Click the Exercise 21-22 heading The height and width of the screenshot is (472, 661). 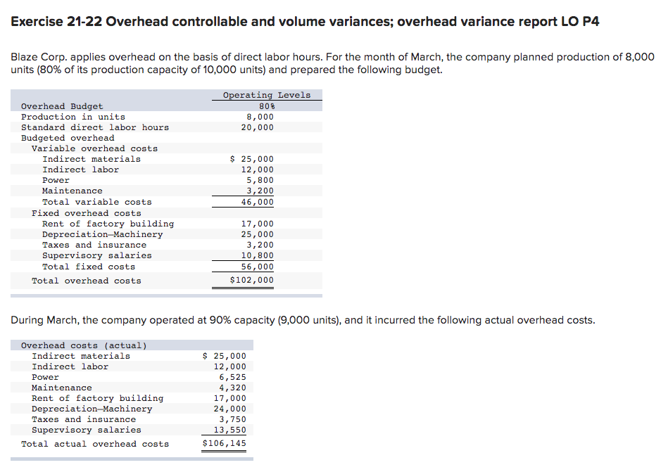(x=305, y=22)
